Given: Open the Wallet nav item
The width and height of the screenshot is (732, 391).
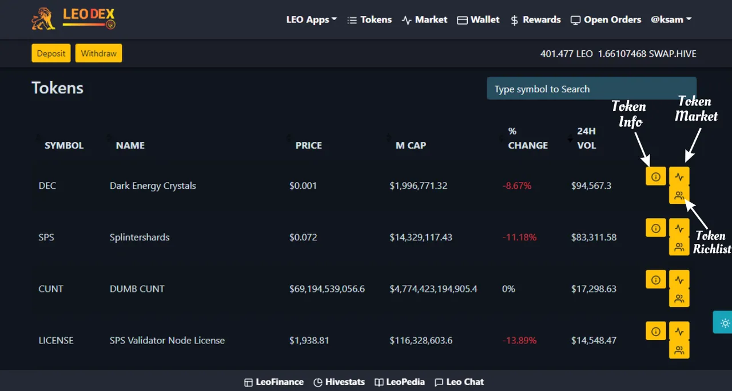Looking at the screenshot, I should click(479, 19).
